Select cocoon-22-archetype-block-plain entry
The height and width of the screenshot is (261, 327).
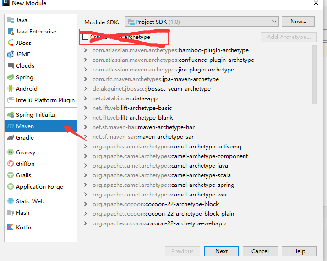163,214
